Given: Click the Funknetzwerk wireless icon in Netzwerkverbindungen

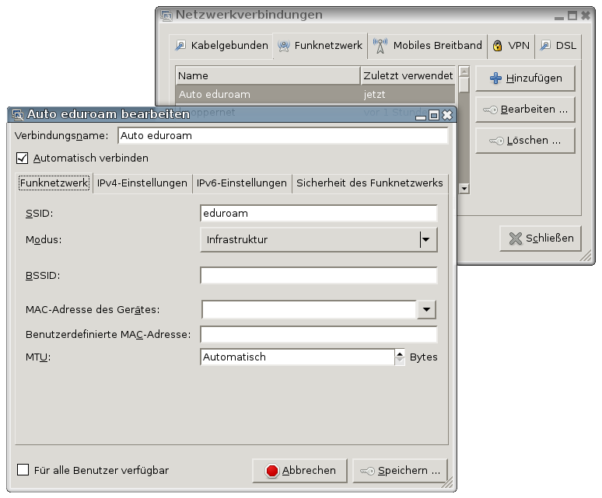Looking at the screenshot, I should click(x=283, y=46).
